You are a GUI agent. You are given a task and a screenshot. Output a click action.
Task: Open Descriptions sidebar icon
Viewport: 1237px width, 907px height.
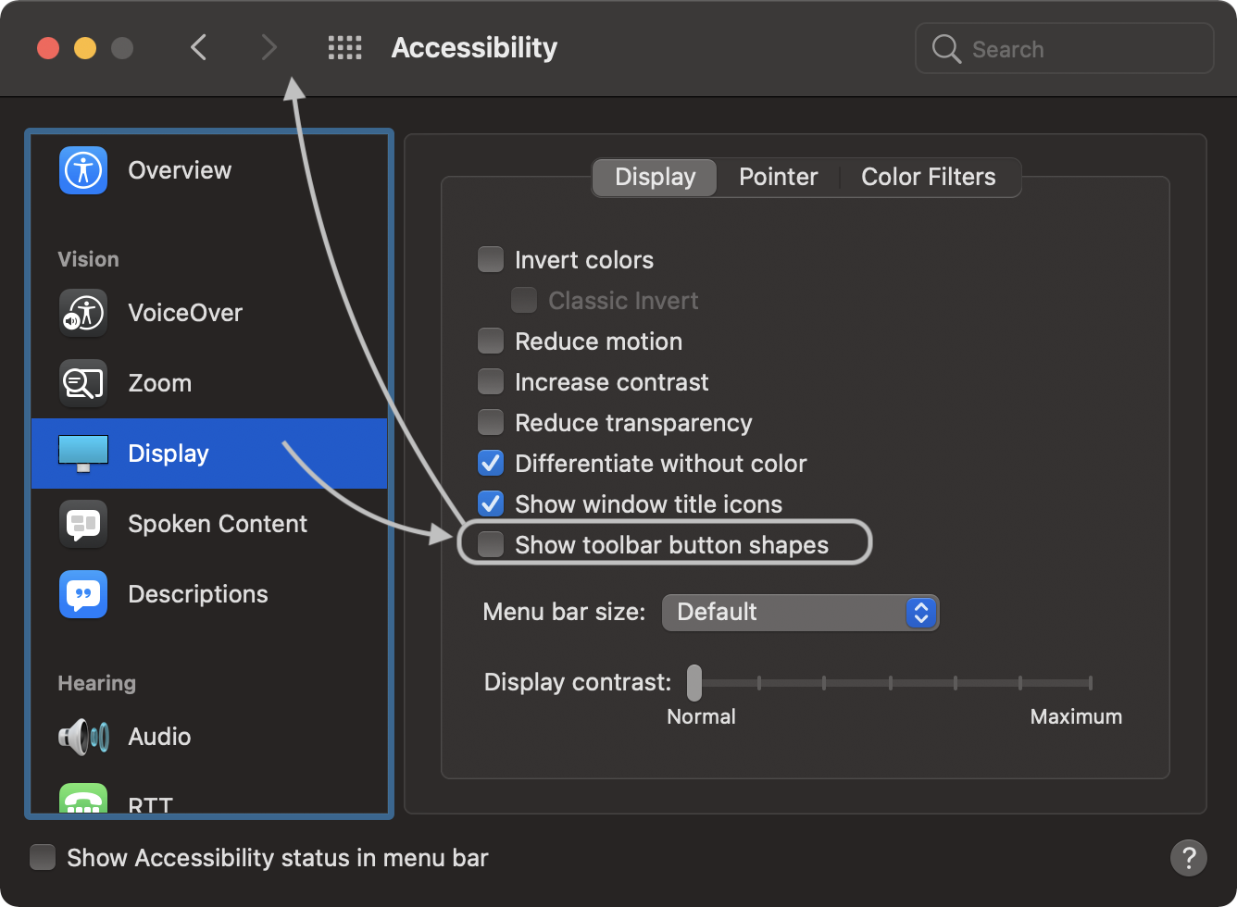click(83, 594)
